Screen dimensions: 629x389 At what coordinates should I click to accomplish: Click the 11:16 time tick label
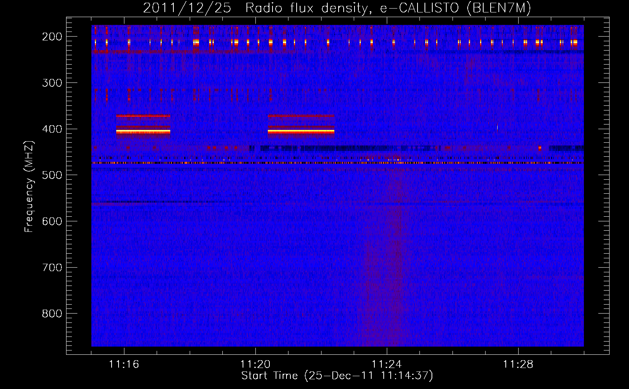point(124,364)
